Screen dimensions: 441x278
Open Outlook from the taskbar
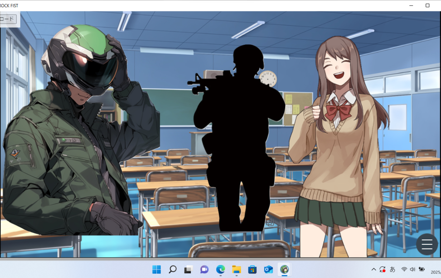(x=268, y=269)
